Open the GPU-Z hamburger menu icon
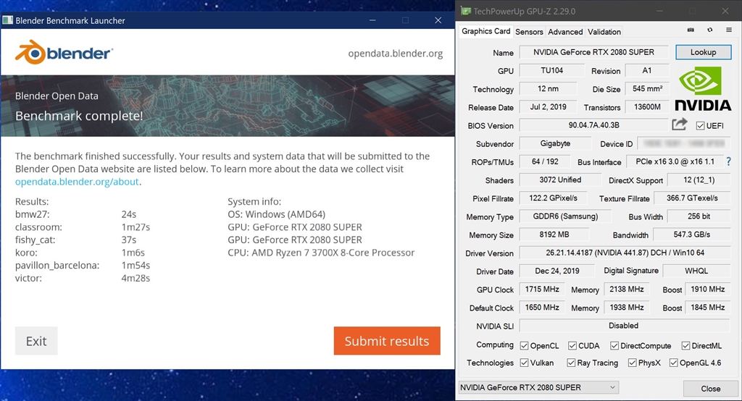 click(729, 30)
